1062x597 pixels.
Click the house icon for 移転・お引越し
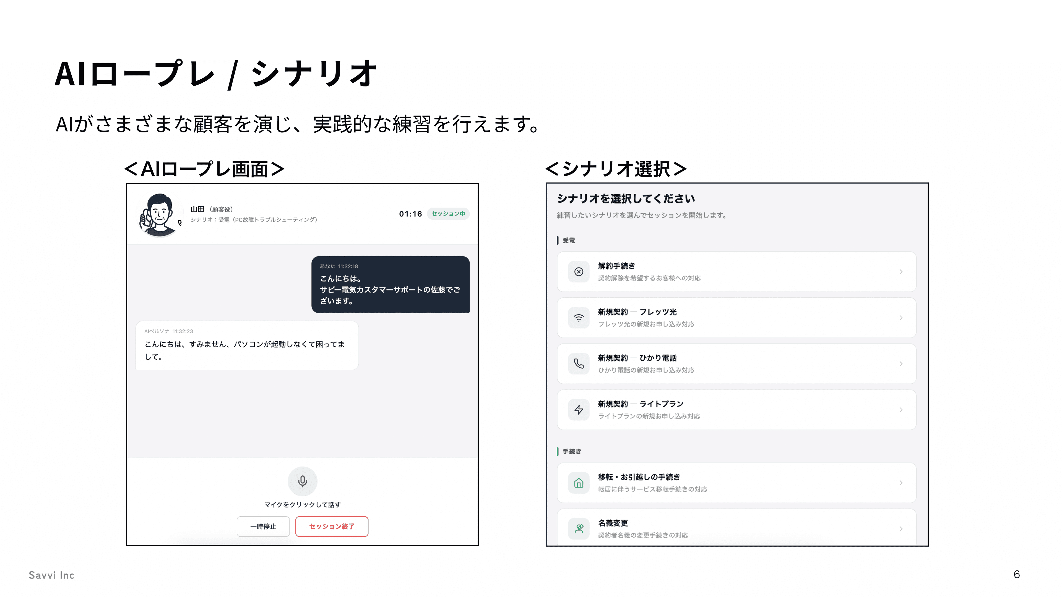pos(578,483)
